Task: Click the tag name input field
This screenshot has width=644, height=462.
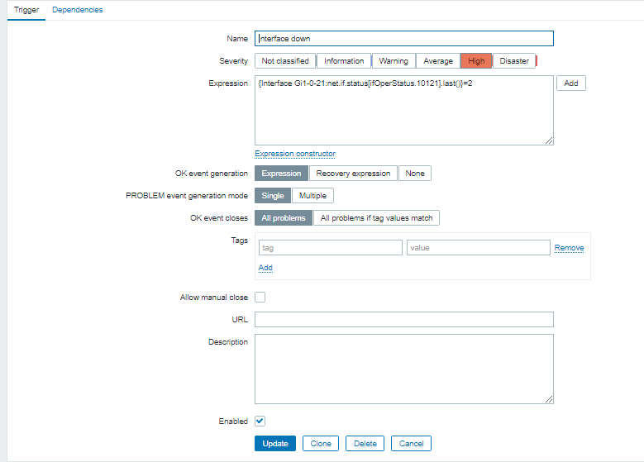Action: tap(330, 247)
